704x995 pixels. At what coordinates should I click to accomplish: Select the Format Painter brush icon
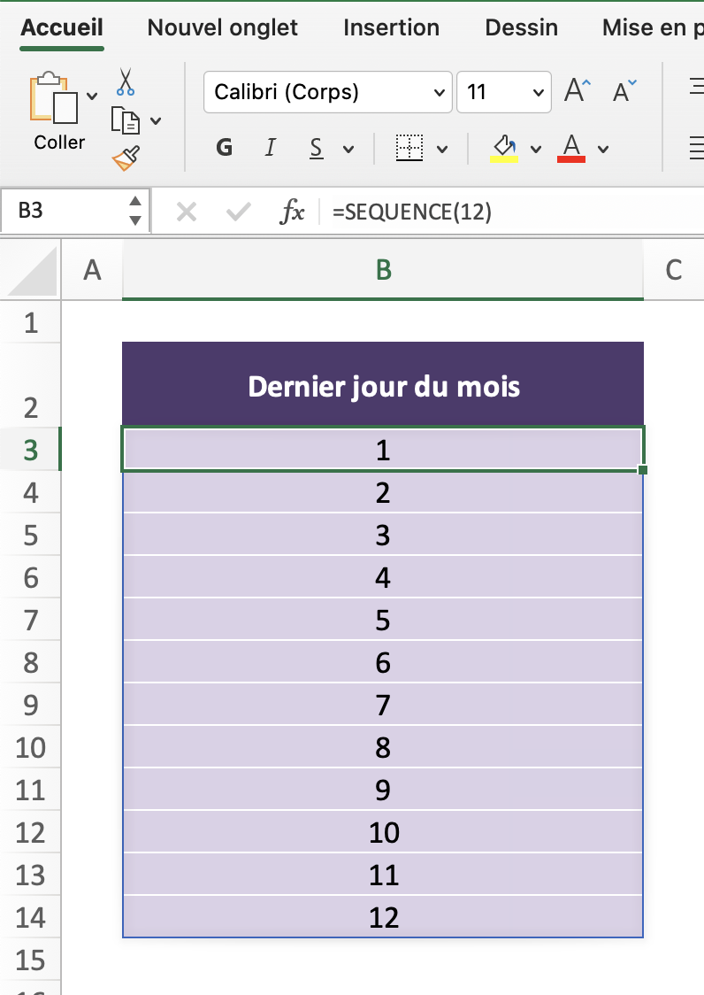[126, 158]
